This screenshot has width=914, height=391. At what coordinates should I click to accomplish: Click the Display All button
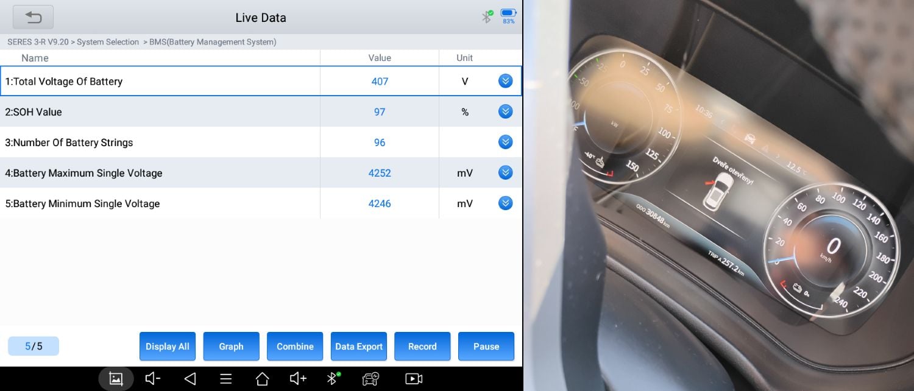168,347
